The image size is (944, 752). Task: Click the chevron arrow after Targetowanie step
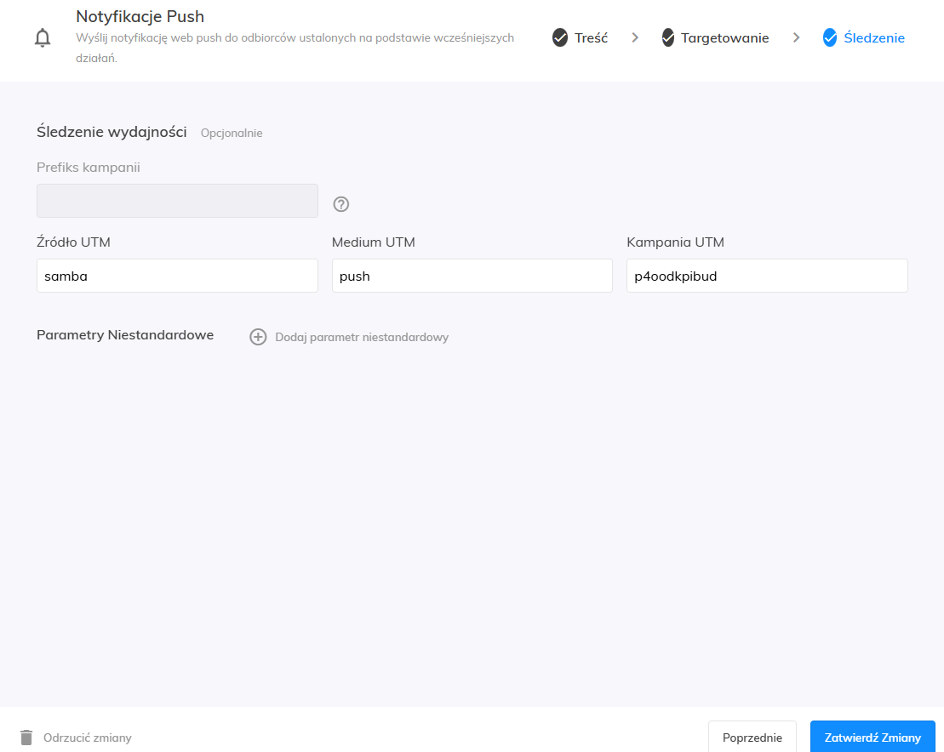tap(796, 37)
